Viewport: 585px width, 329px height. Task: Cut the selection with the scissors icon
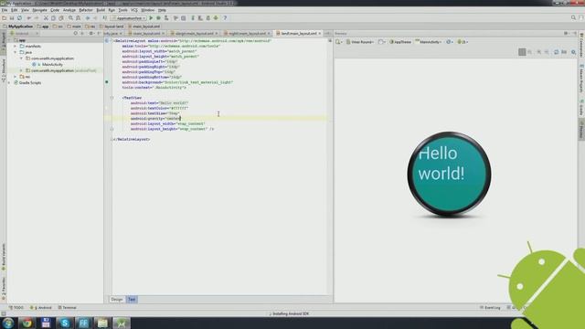pos(46,18)
